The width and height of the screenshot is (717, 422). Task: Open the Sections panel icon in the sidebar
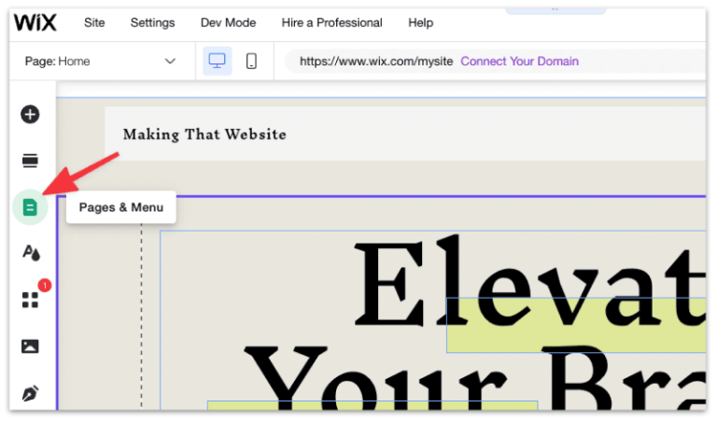(x=30, y=162)
